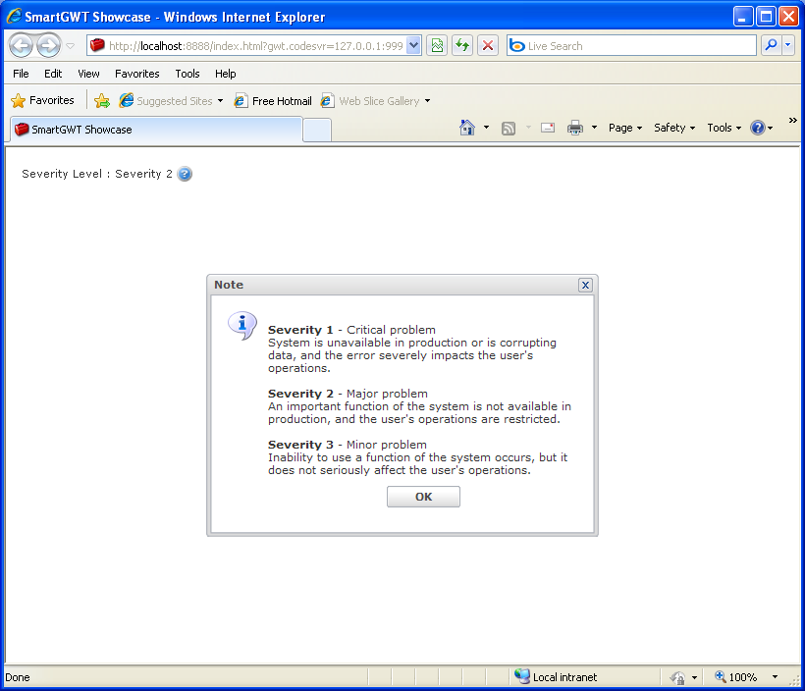
Task: Click the command bar Help icon
Action: (x=758, y=128)
